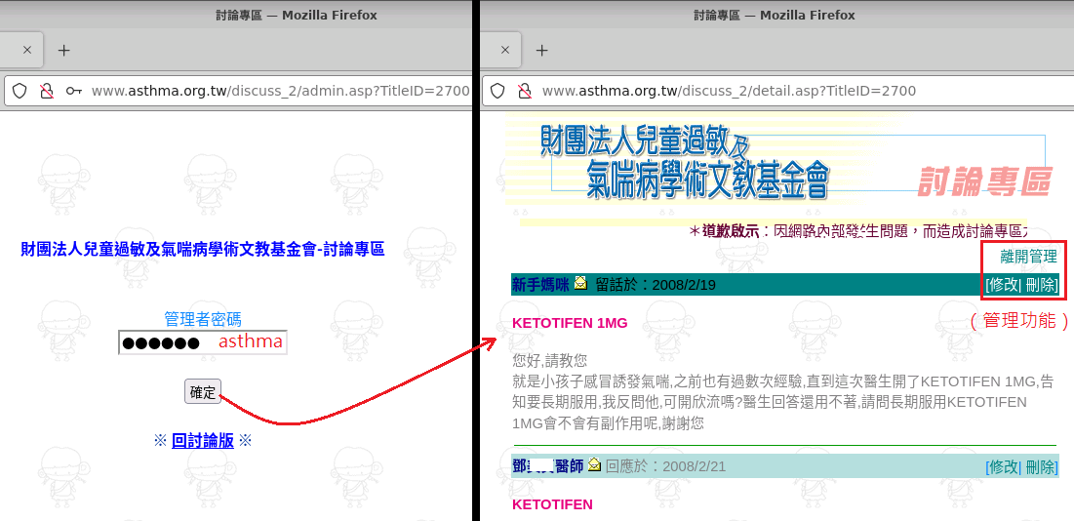This screenshot has height=521, width=1074.
Task: Open the 回討論版 link
Action: click(203, 441)
